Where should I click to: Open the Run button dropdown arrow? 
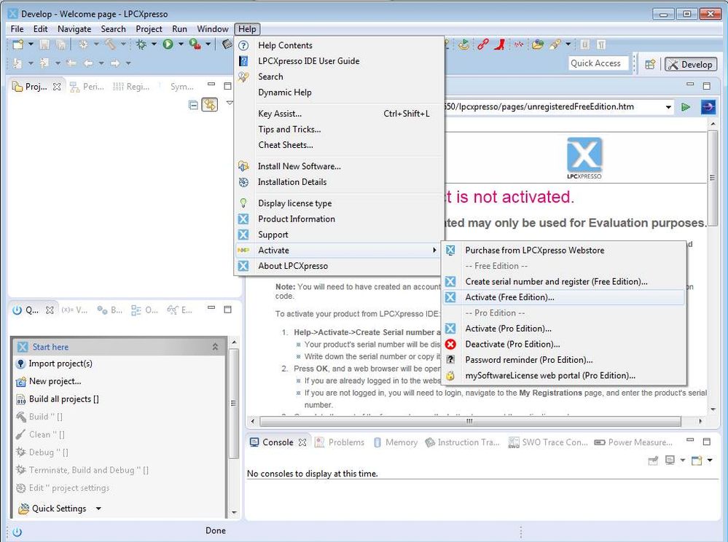(x=181, y=44)
